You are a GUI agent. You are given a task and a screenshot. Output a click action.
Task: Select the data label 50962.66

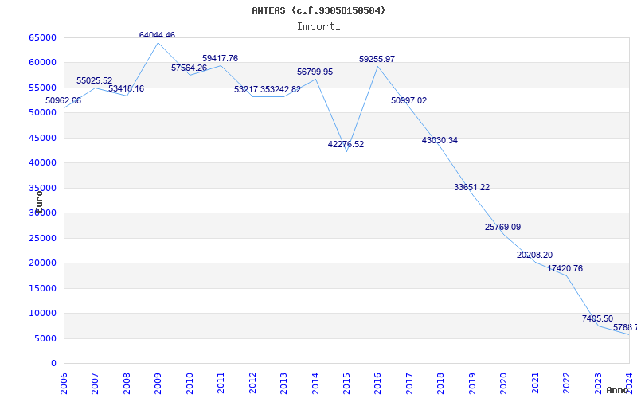pyautogui.click(x=64, y=101)
